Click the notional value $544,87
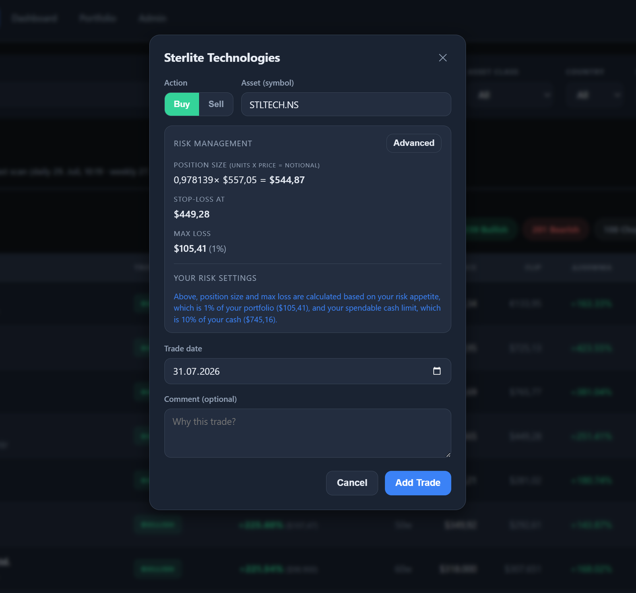 point(287,180)
